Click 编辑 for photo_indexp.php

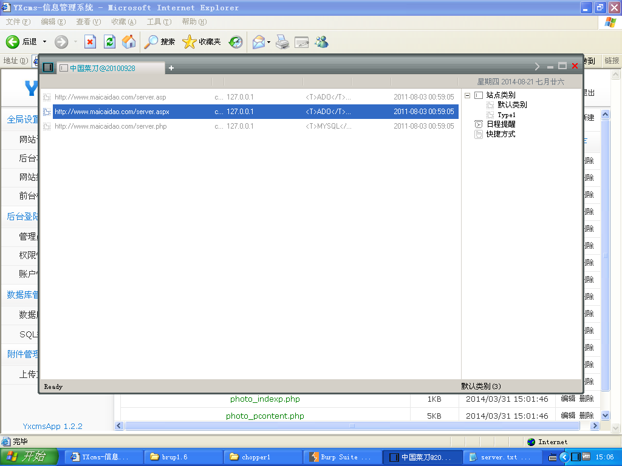[x=568, y=399]
